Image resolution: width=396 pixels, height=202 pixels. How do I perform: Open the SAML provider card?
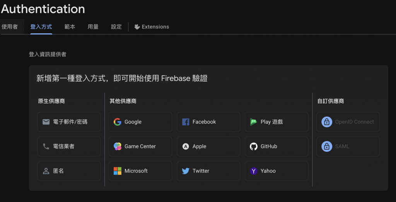tap(348, 146)
